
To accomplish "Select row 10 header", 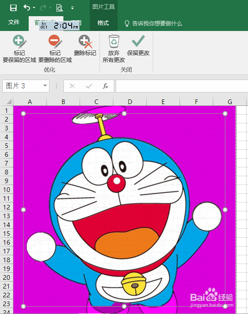I will tap(6, 190).
